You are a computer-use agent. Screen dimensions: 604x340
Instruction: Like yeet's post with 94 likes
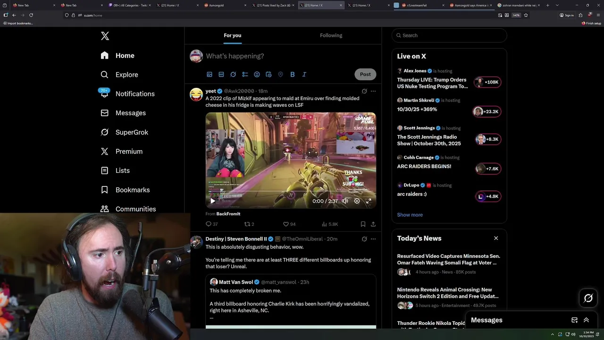(x=289, y=224)
